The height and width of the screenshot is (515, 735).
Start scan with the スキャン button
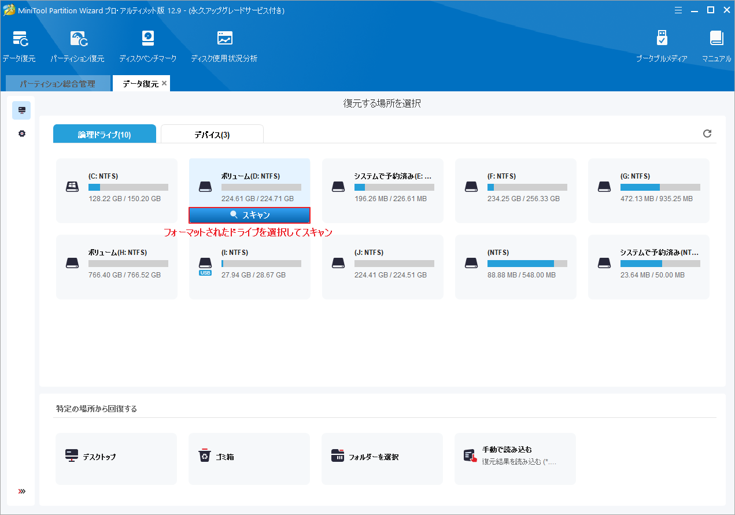250,215
